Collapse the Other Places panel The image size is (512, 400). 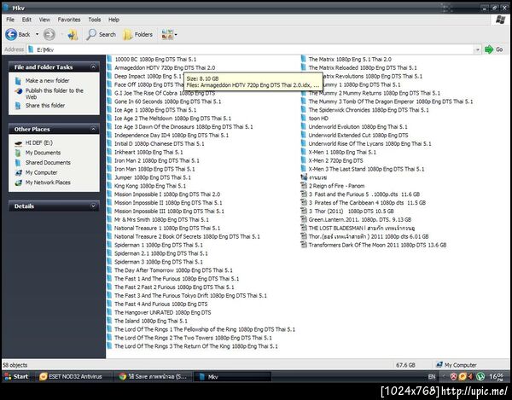coord(93,129)
